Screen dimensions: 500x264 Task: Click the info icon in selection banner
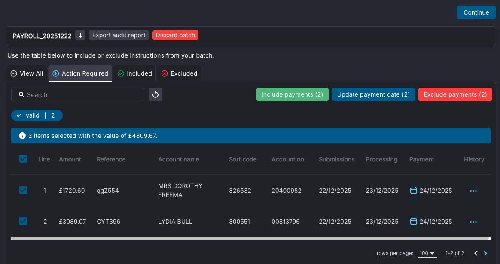[x=22, y=136]
